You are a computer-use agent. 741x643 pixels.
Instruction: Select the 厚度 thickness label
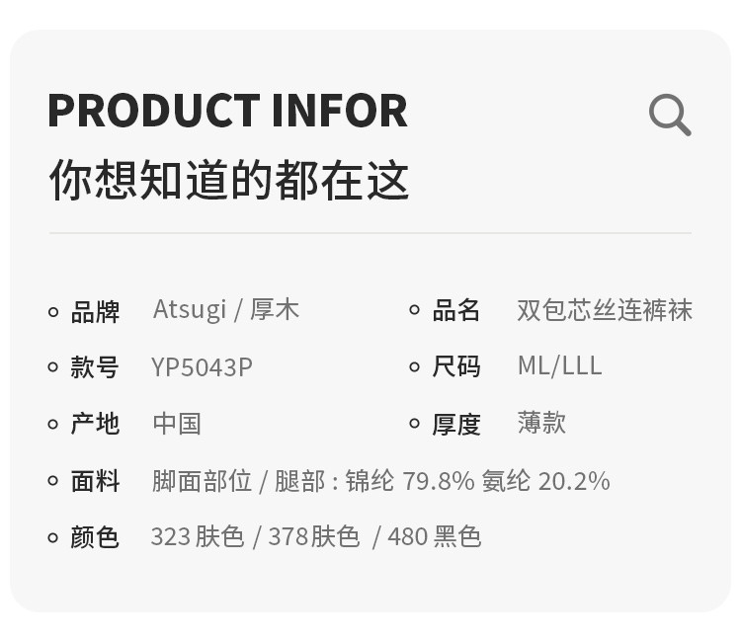coord(456,424)
